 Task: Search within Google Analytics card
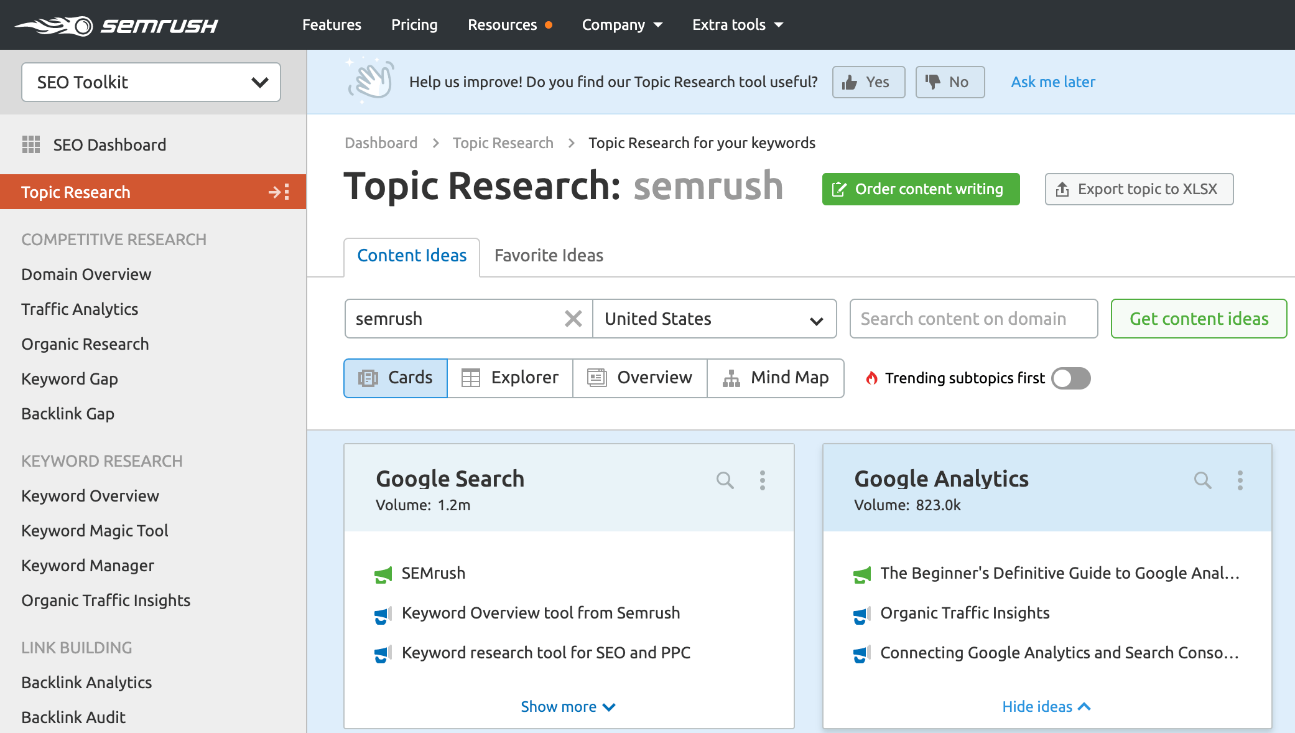pyautogui.click(x=1202, y=480)
